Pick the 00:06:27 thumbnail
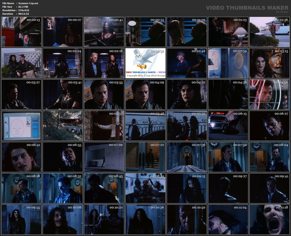This screenshot has height=236, width=291. click(x=269, y=126)
